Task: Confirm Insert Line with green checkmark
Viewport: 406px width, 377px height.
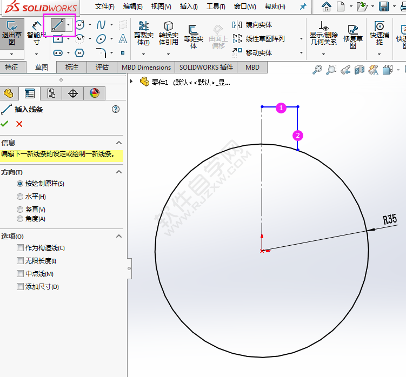Action: (4, 124)
